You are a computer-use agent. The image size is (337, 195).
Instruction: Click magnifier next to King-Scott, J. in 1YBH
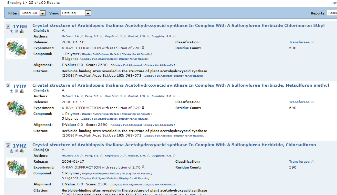(x=125, y=36)
